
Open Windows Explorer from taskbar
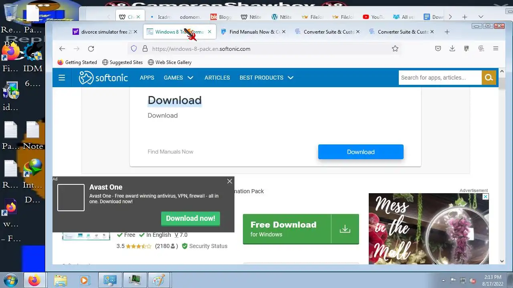[61, 280]
